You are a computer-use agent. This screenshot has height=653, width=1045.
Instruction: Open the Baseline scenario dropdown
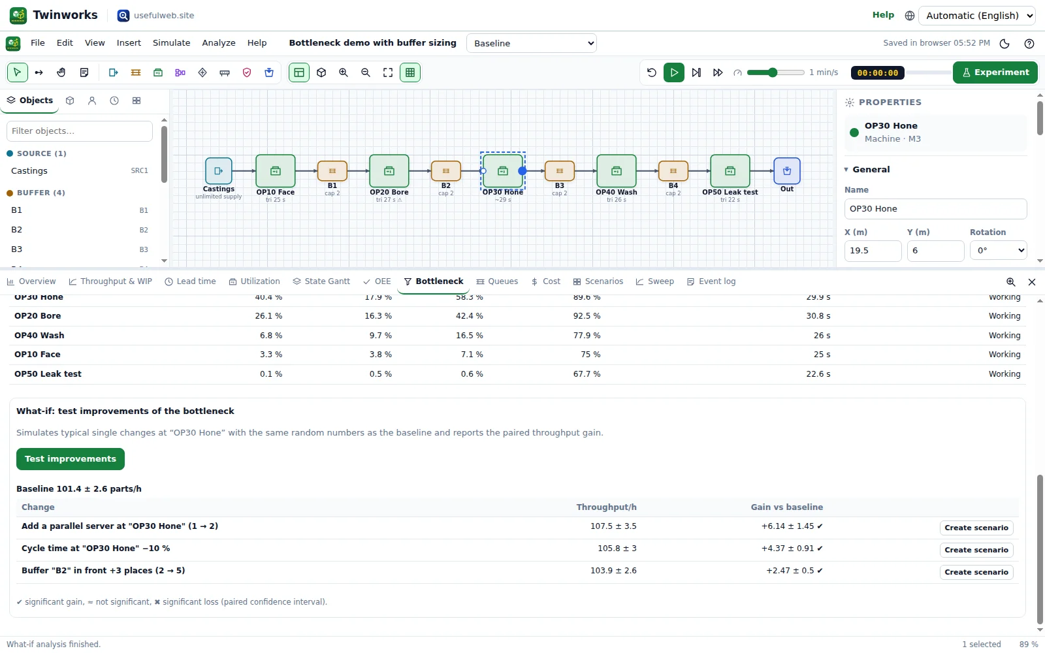(532, 43)
